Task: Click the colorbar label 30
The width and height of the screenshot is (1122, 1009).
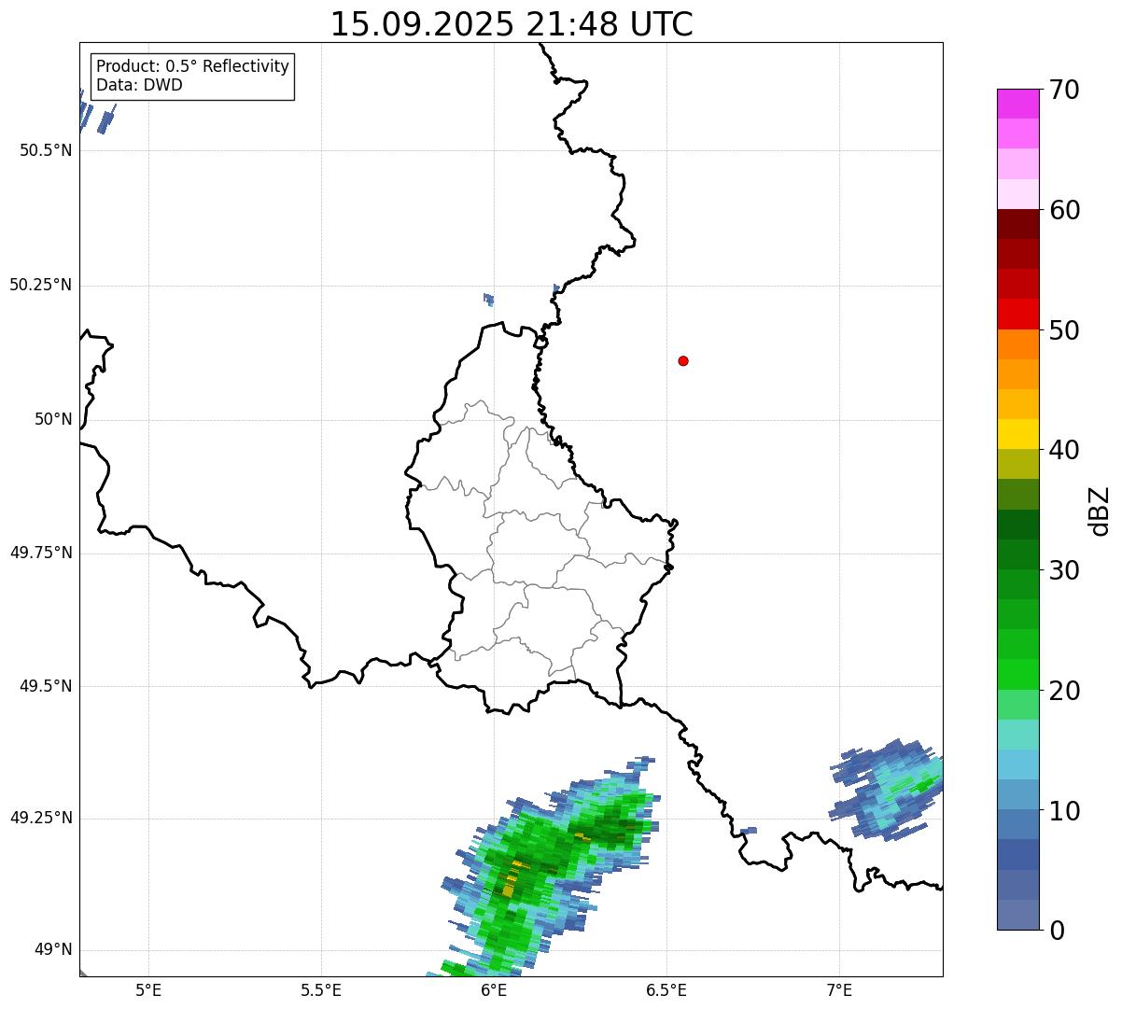Action: tap(1064, 570)
